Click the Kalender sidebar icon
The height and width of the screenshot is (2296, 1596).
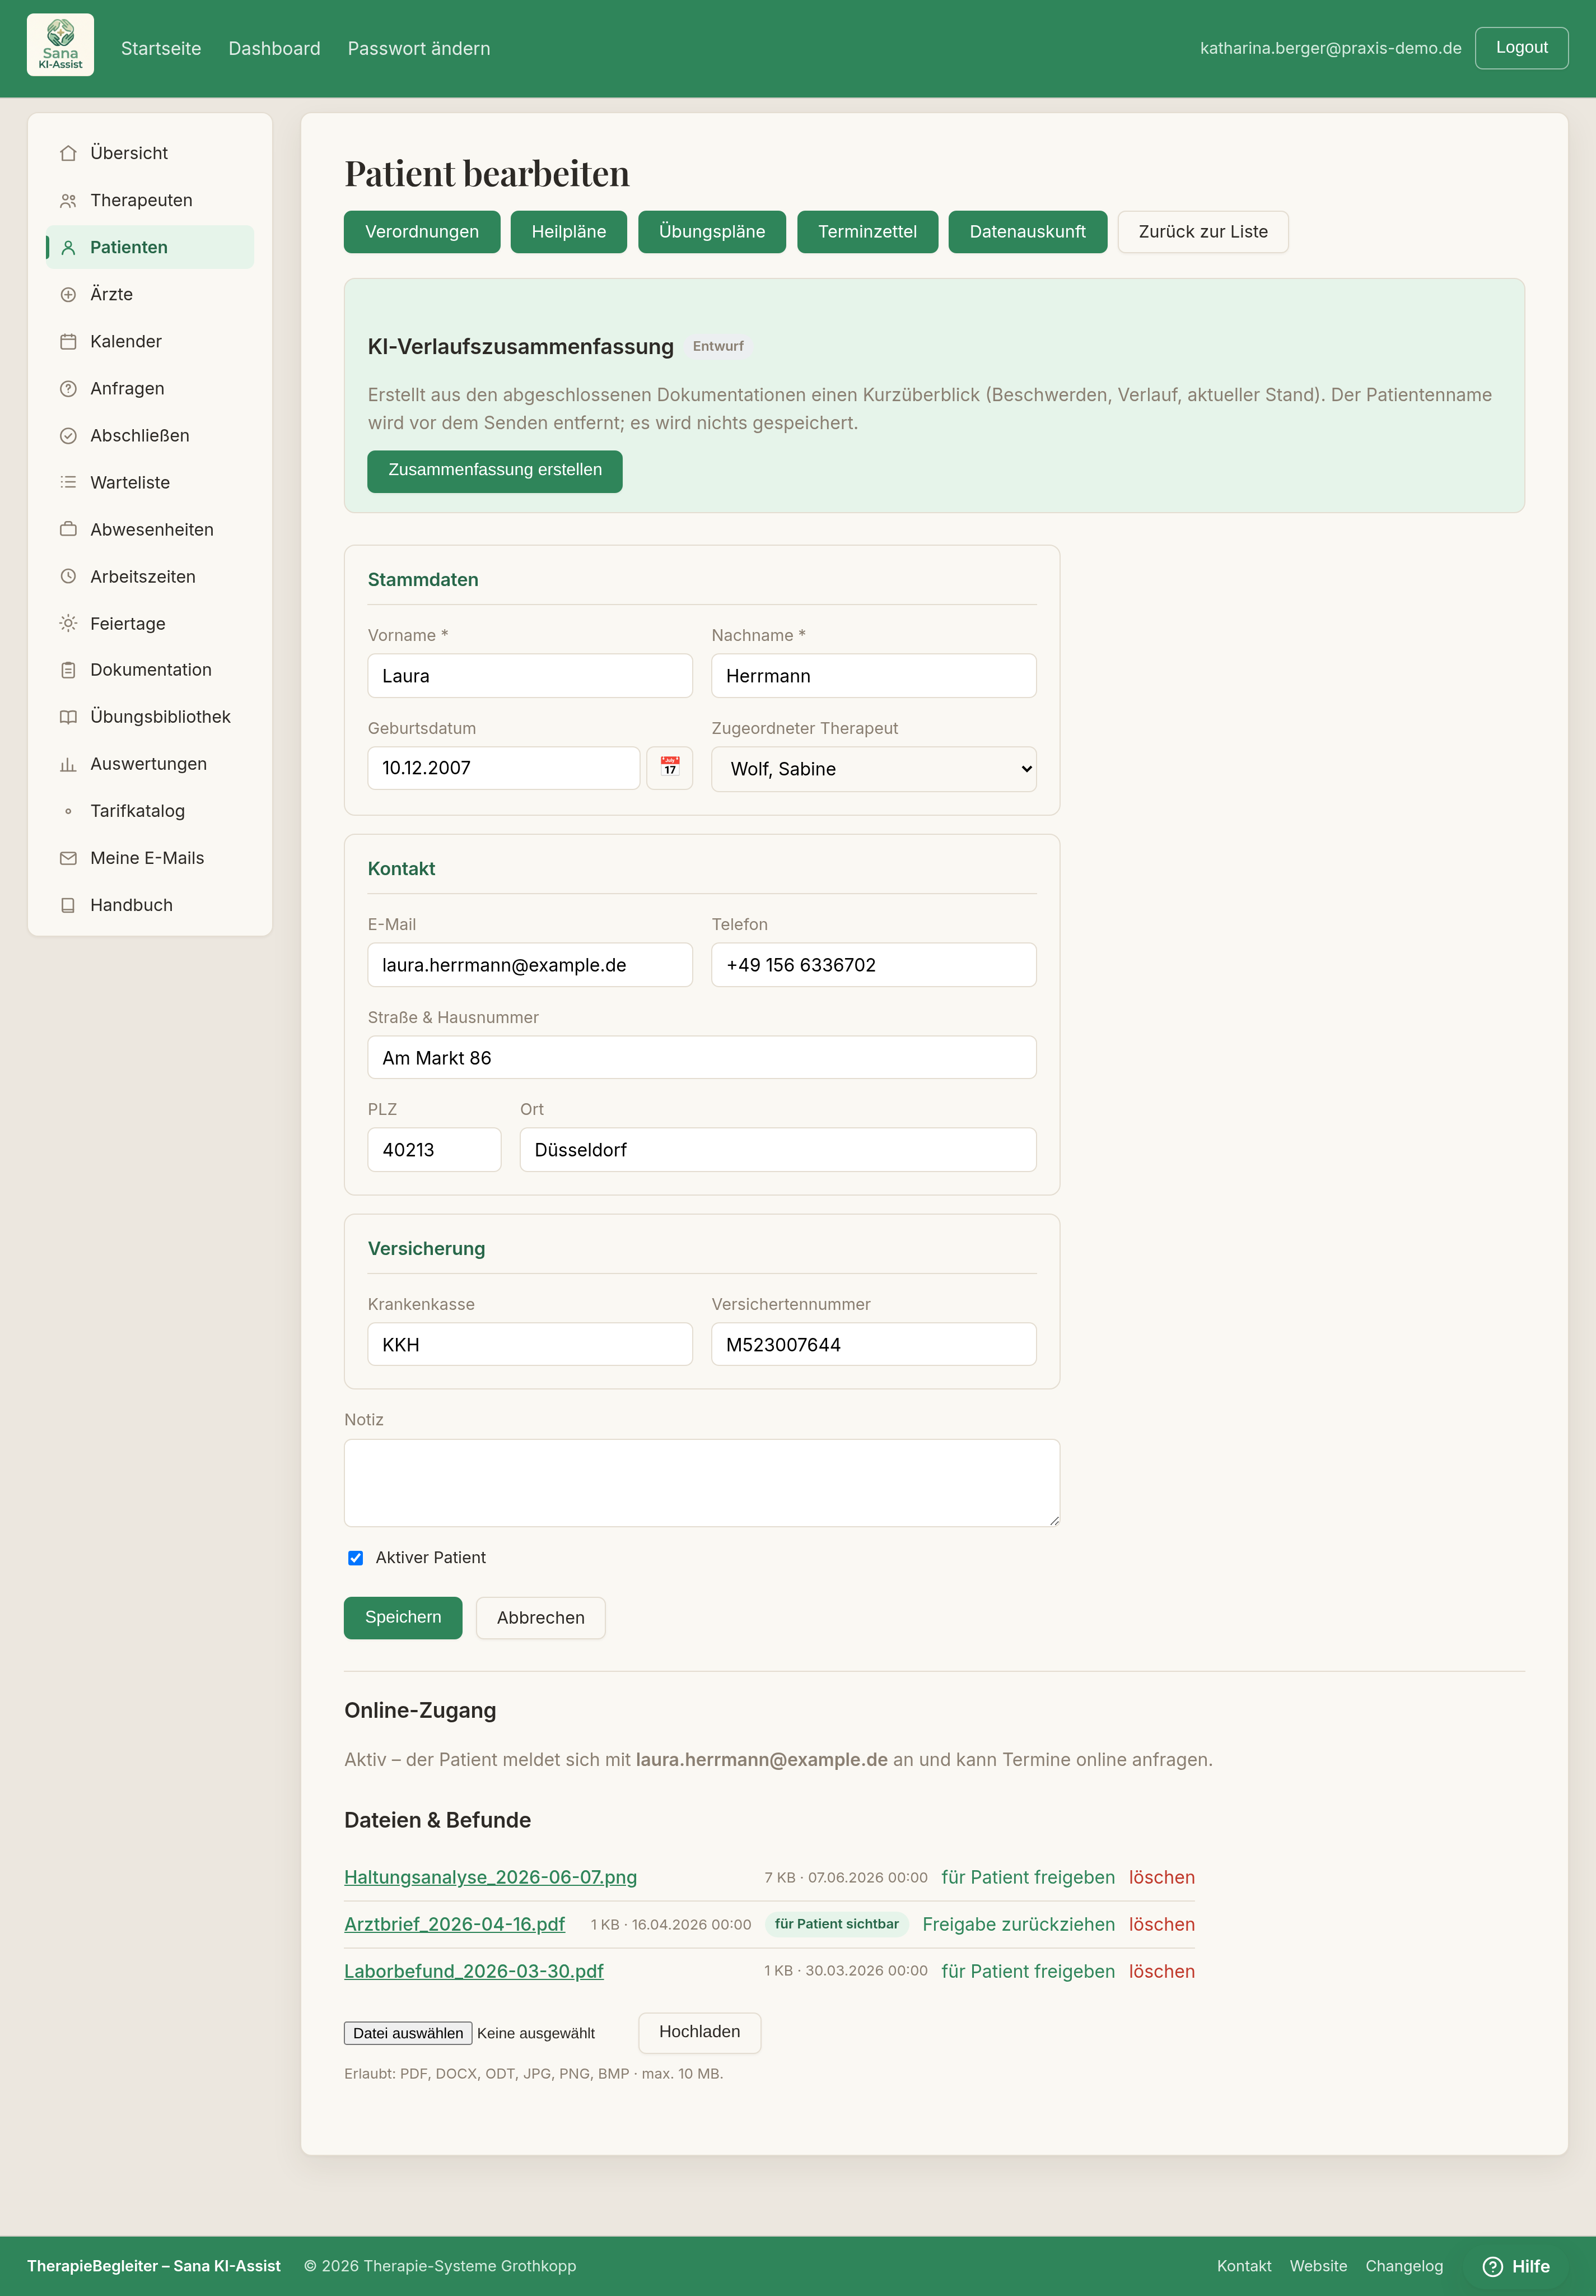point(68,341)
